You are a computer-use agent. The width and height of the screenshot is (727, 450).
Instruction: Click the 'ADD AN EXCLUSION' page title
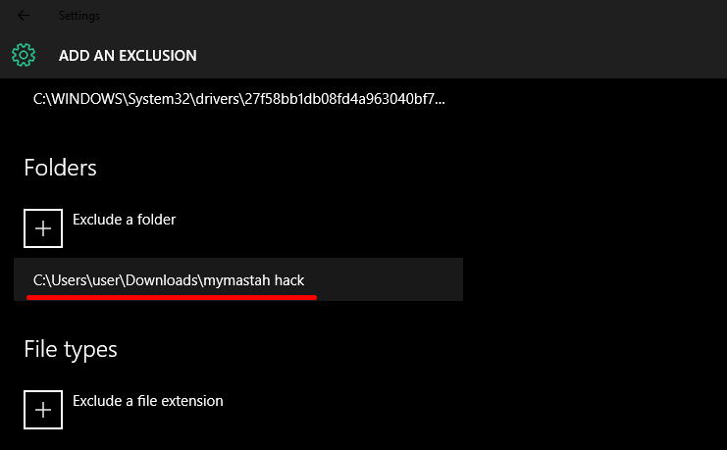(128, 56)
